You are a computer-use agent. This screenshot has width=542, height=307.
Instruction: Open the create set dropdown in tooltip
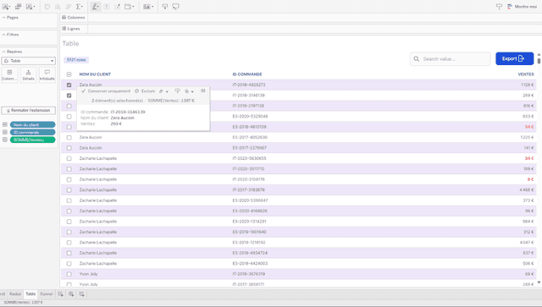(x=189, y=91)
